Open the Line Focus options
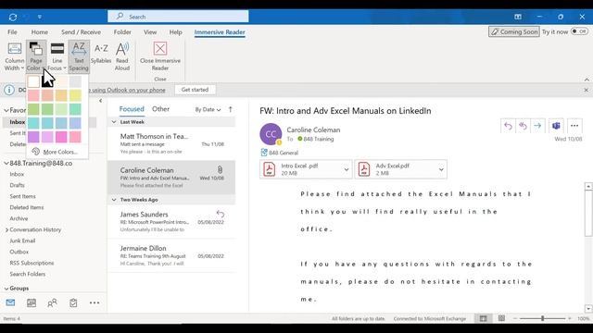This screenshot has height=333, width=593. click(x=57, y=56)
